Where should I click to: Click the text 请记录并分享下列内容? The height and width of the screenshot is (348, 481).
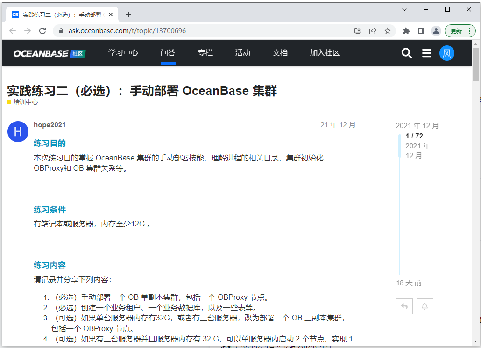71,280
